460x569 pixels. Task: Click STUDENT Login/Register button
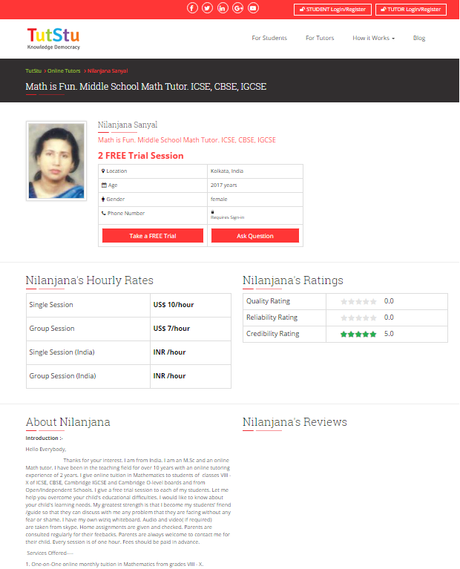point(332,10)
